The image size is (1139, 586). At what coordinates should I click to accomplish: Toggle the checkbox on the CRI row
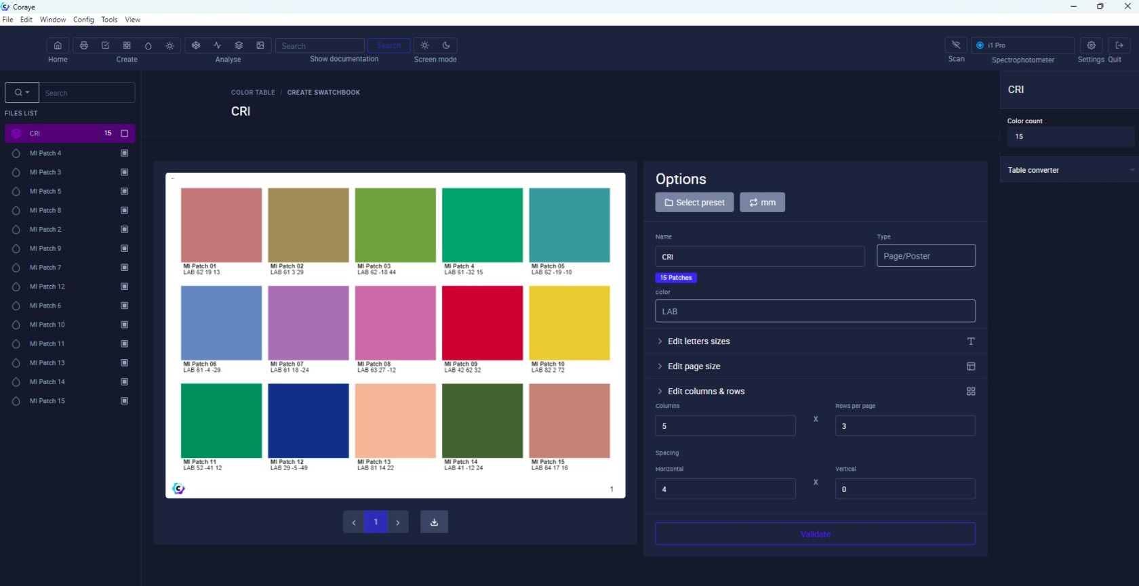pyautogui.click(x=125, y=133)
